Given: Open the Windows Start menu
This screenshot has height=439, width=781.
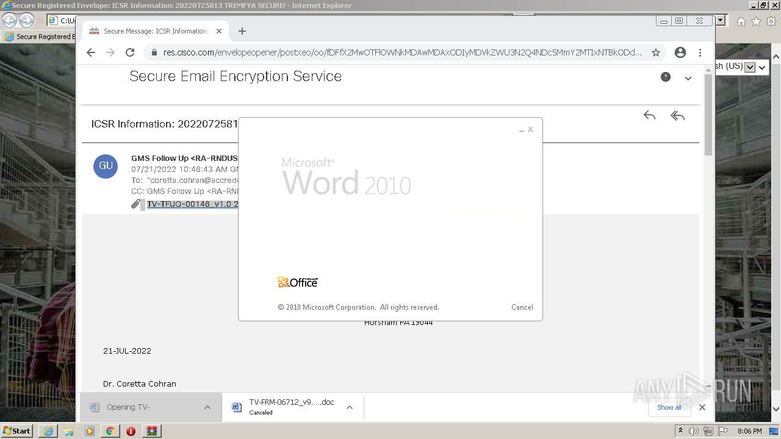Looking at the screenshot, I should point(17,430).
